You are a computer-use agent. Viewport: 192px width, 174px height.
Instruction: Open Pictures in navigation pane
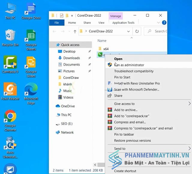point(69,71)
